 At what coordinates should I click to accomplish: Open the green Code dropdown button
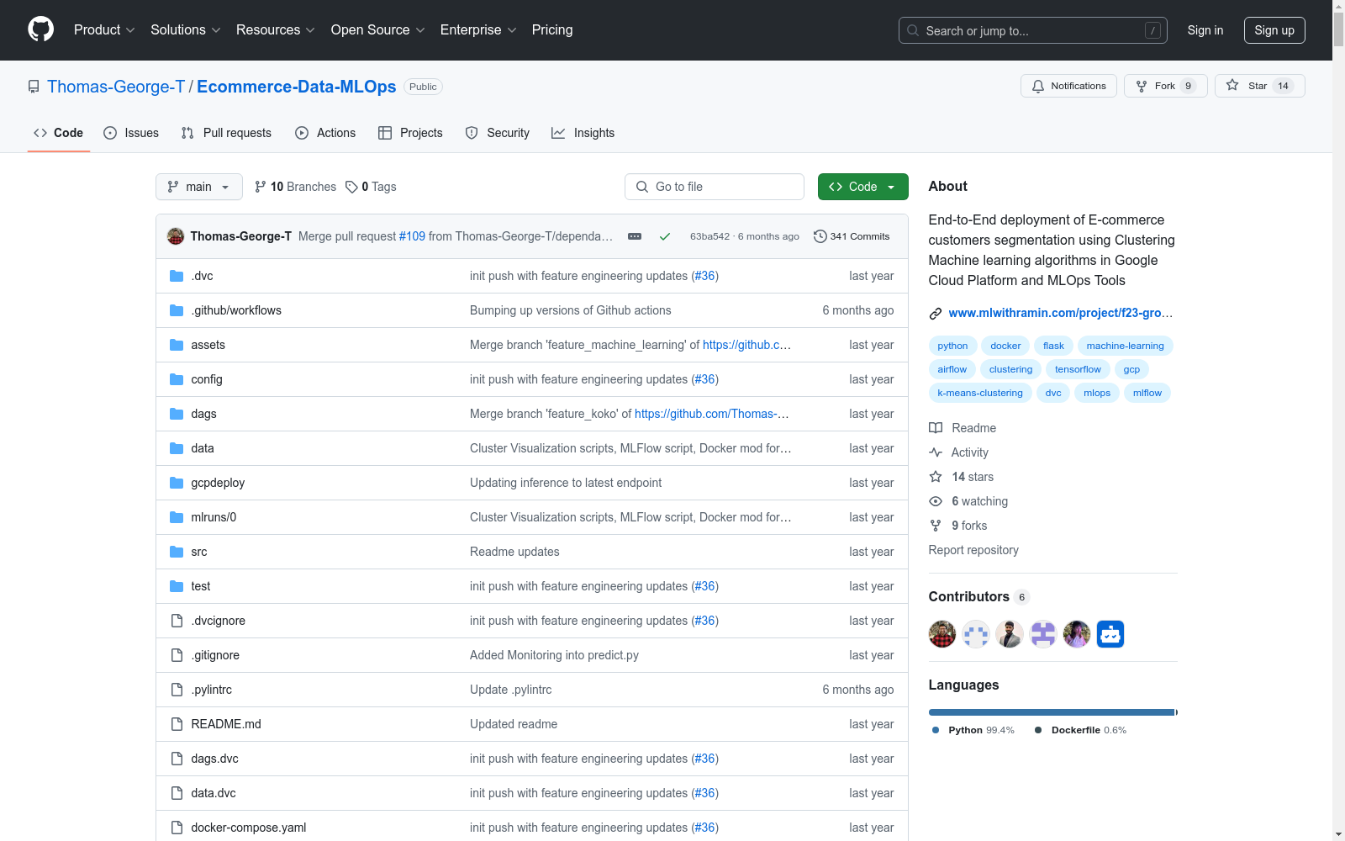coord(863,187)
